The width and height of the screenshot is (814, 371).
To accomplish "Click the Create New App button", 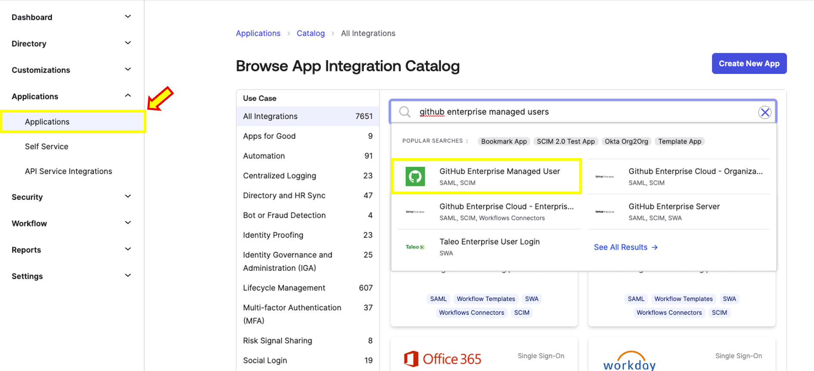I will 749,64.
